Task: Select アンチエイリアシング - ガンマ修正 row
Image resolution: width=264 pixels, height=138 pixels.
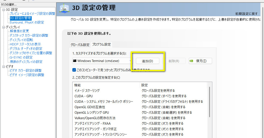Action: (x=140, y=129)
